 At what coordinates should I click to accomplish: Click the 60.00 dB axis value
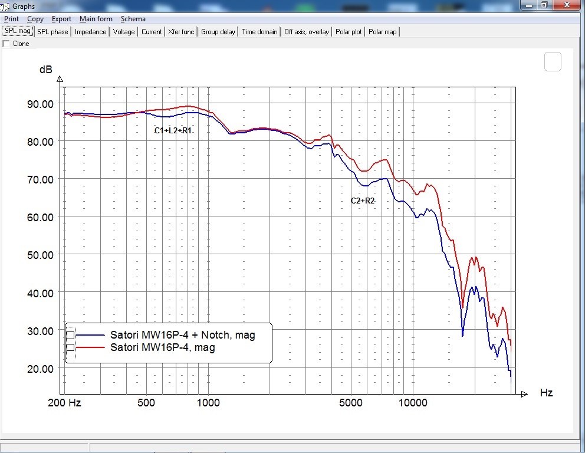40,217
